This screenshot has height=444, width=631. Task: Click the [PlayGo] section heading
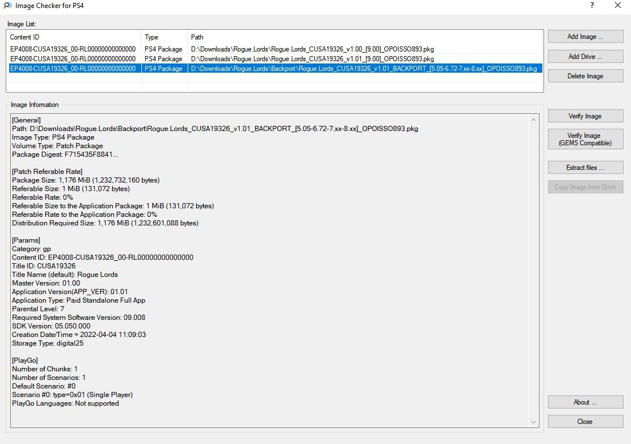(x=25, y=360)
